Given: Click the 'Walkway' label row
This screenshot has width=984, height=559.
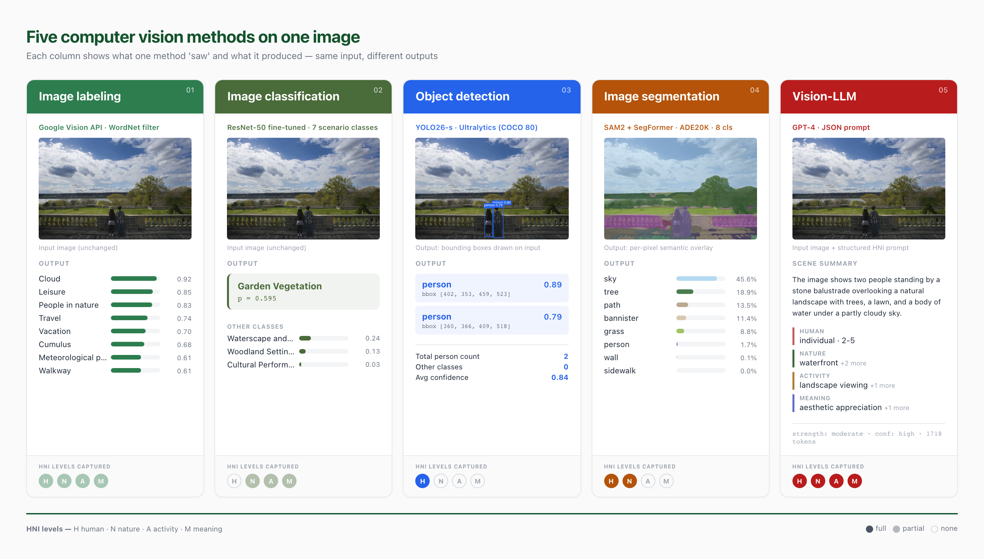Looking at the screenshot, I should tap(115, 371).
